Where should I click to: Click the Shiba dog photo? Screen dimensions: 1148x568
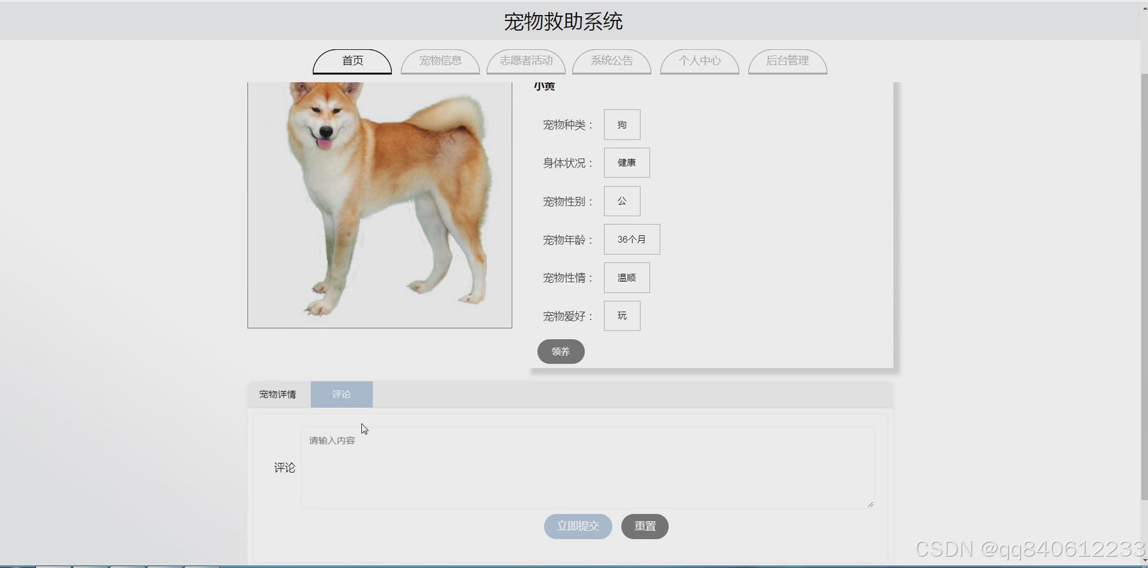380,205
